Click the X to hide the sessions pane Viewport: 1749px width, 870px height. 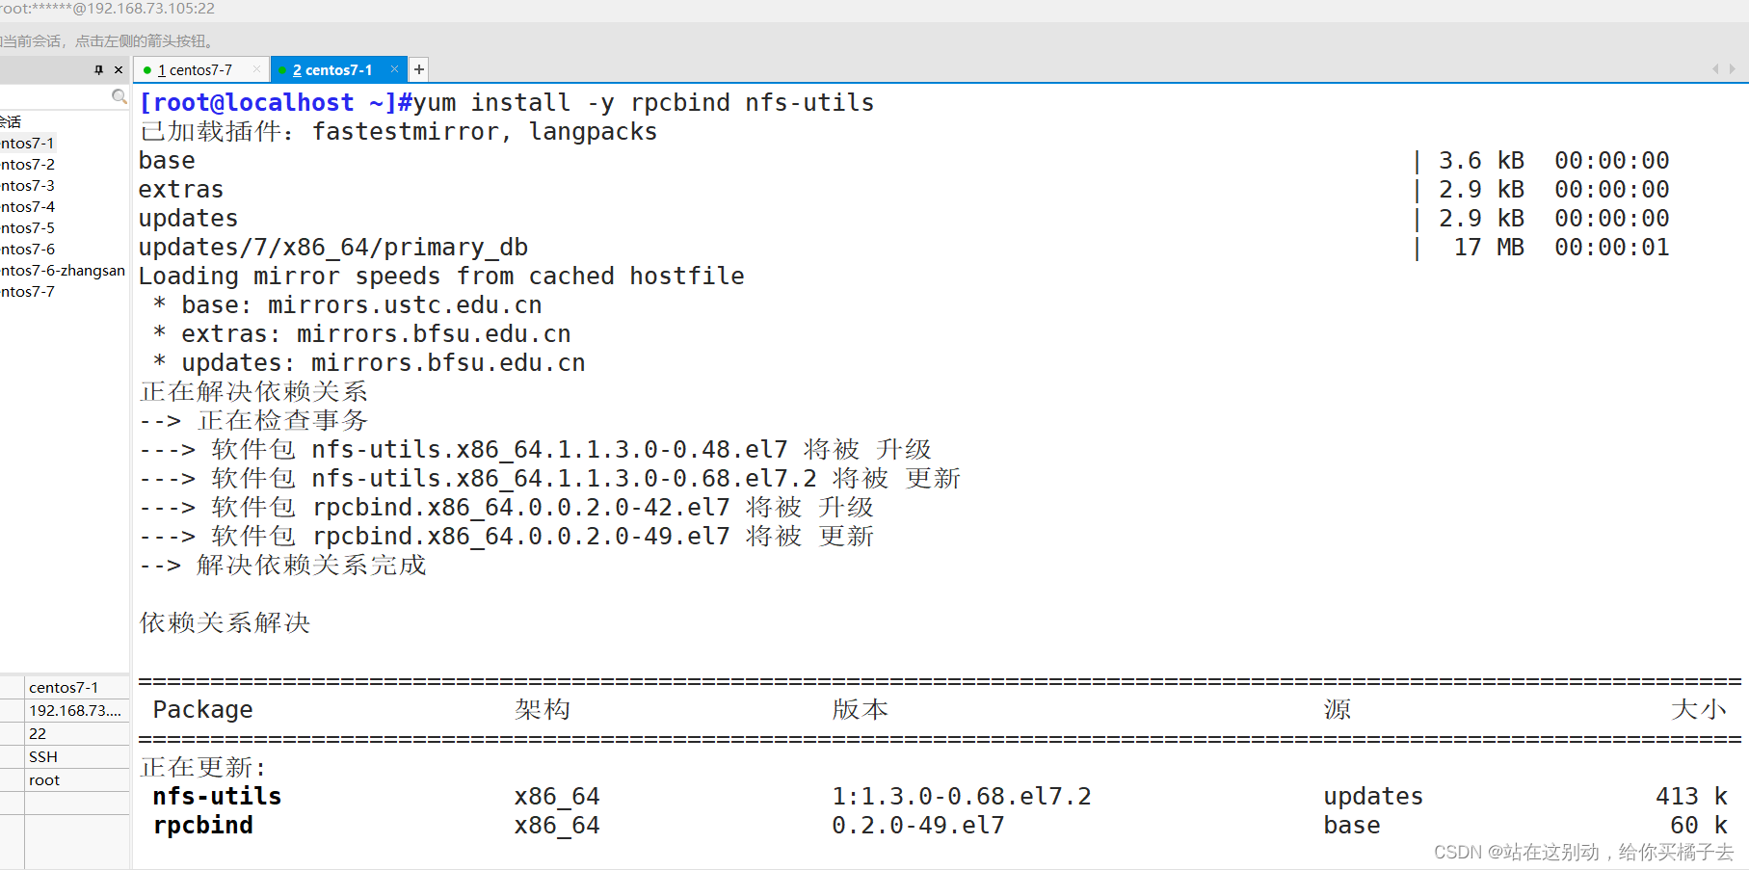pos(118,69)
